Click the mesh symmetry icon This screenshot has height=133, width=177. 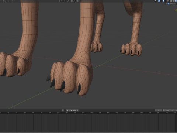(166, 4)
